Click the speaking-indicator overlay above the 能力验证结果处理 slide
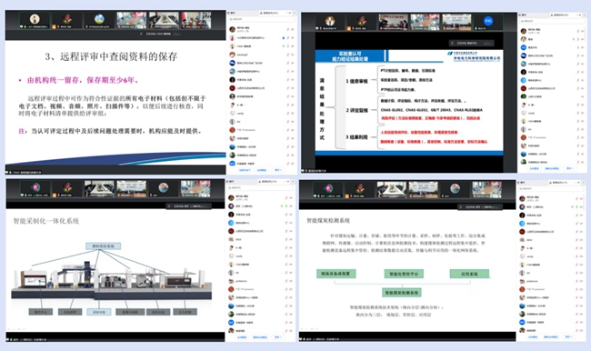This screenshot has width=591, height=351. point(472,44)
